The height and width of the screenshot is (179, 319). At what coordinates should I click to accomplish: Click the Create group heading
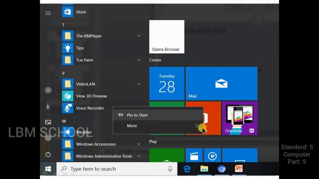tap(155, 60)
